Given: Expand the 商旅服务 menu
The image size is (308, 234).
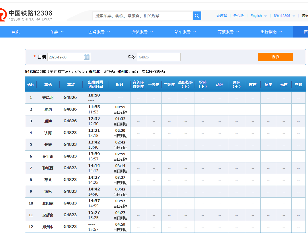Looking at the screenshot, I should pos(228,32).
